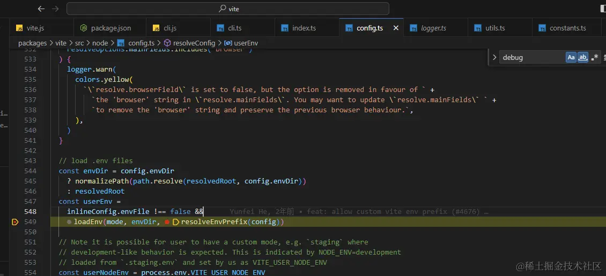Click the yellow step marker before resolveEnvPrefix

pyautogui.click(x=175, y=222)
